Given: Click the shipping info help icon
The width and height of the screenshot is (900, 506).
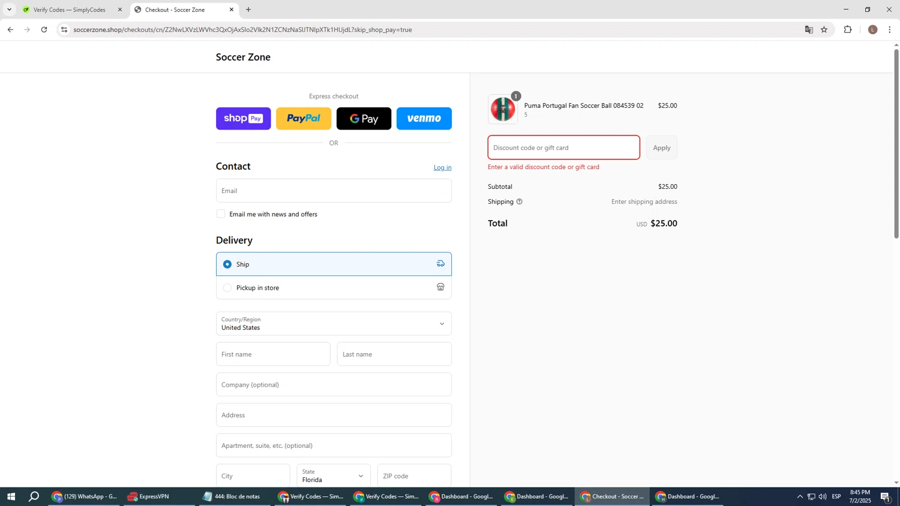Looking at the screenshot, I should pyautogui.click(x=520, y=202).
